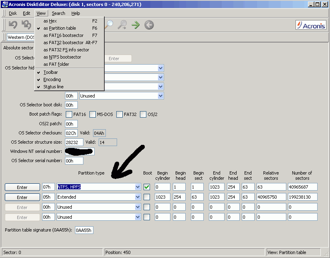Open the Extended partition type dropdown
The height and width of the screenshot is (258, 330).
pos(138,197)
